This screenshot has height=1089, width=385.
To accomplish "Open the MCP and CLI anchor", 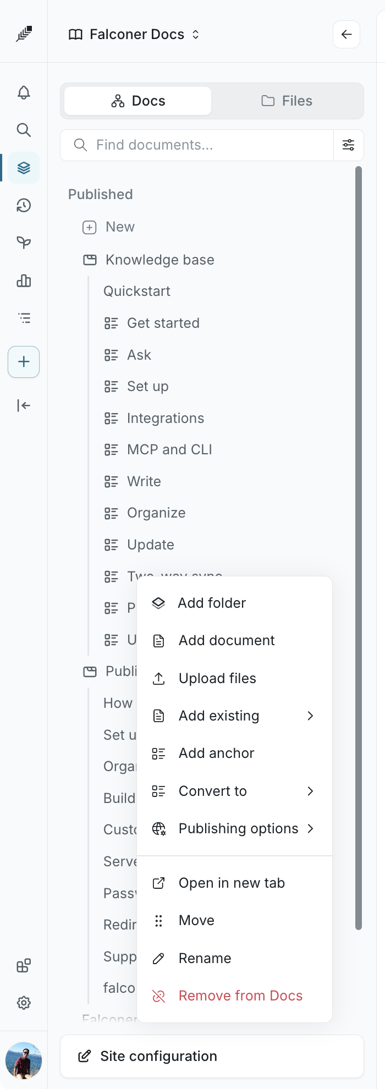I will 169,449.
